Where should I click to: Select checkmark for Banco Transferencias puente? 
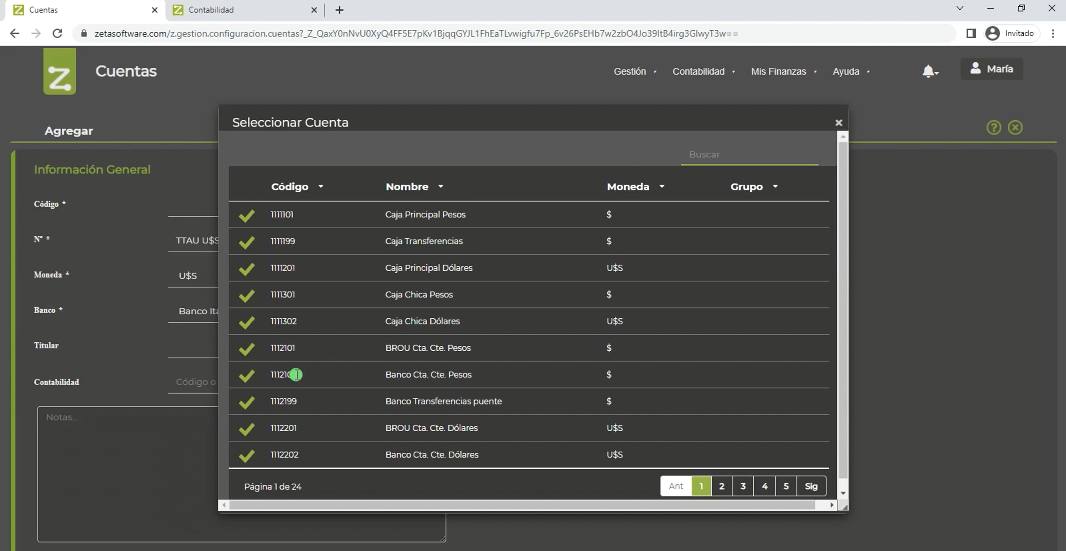247,402
